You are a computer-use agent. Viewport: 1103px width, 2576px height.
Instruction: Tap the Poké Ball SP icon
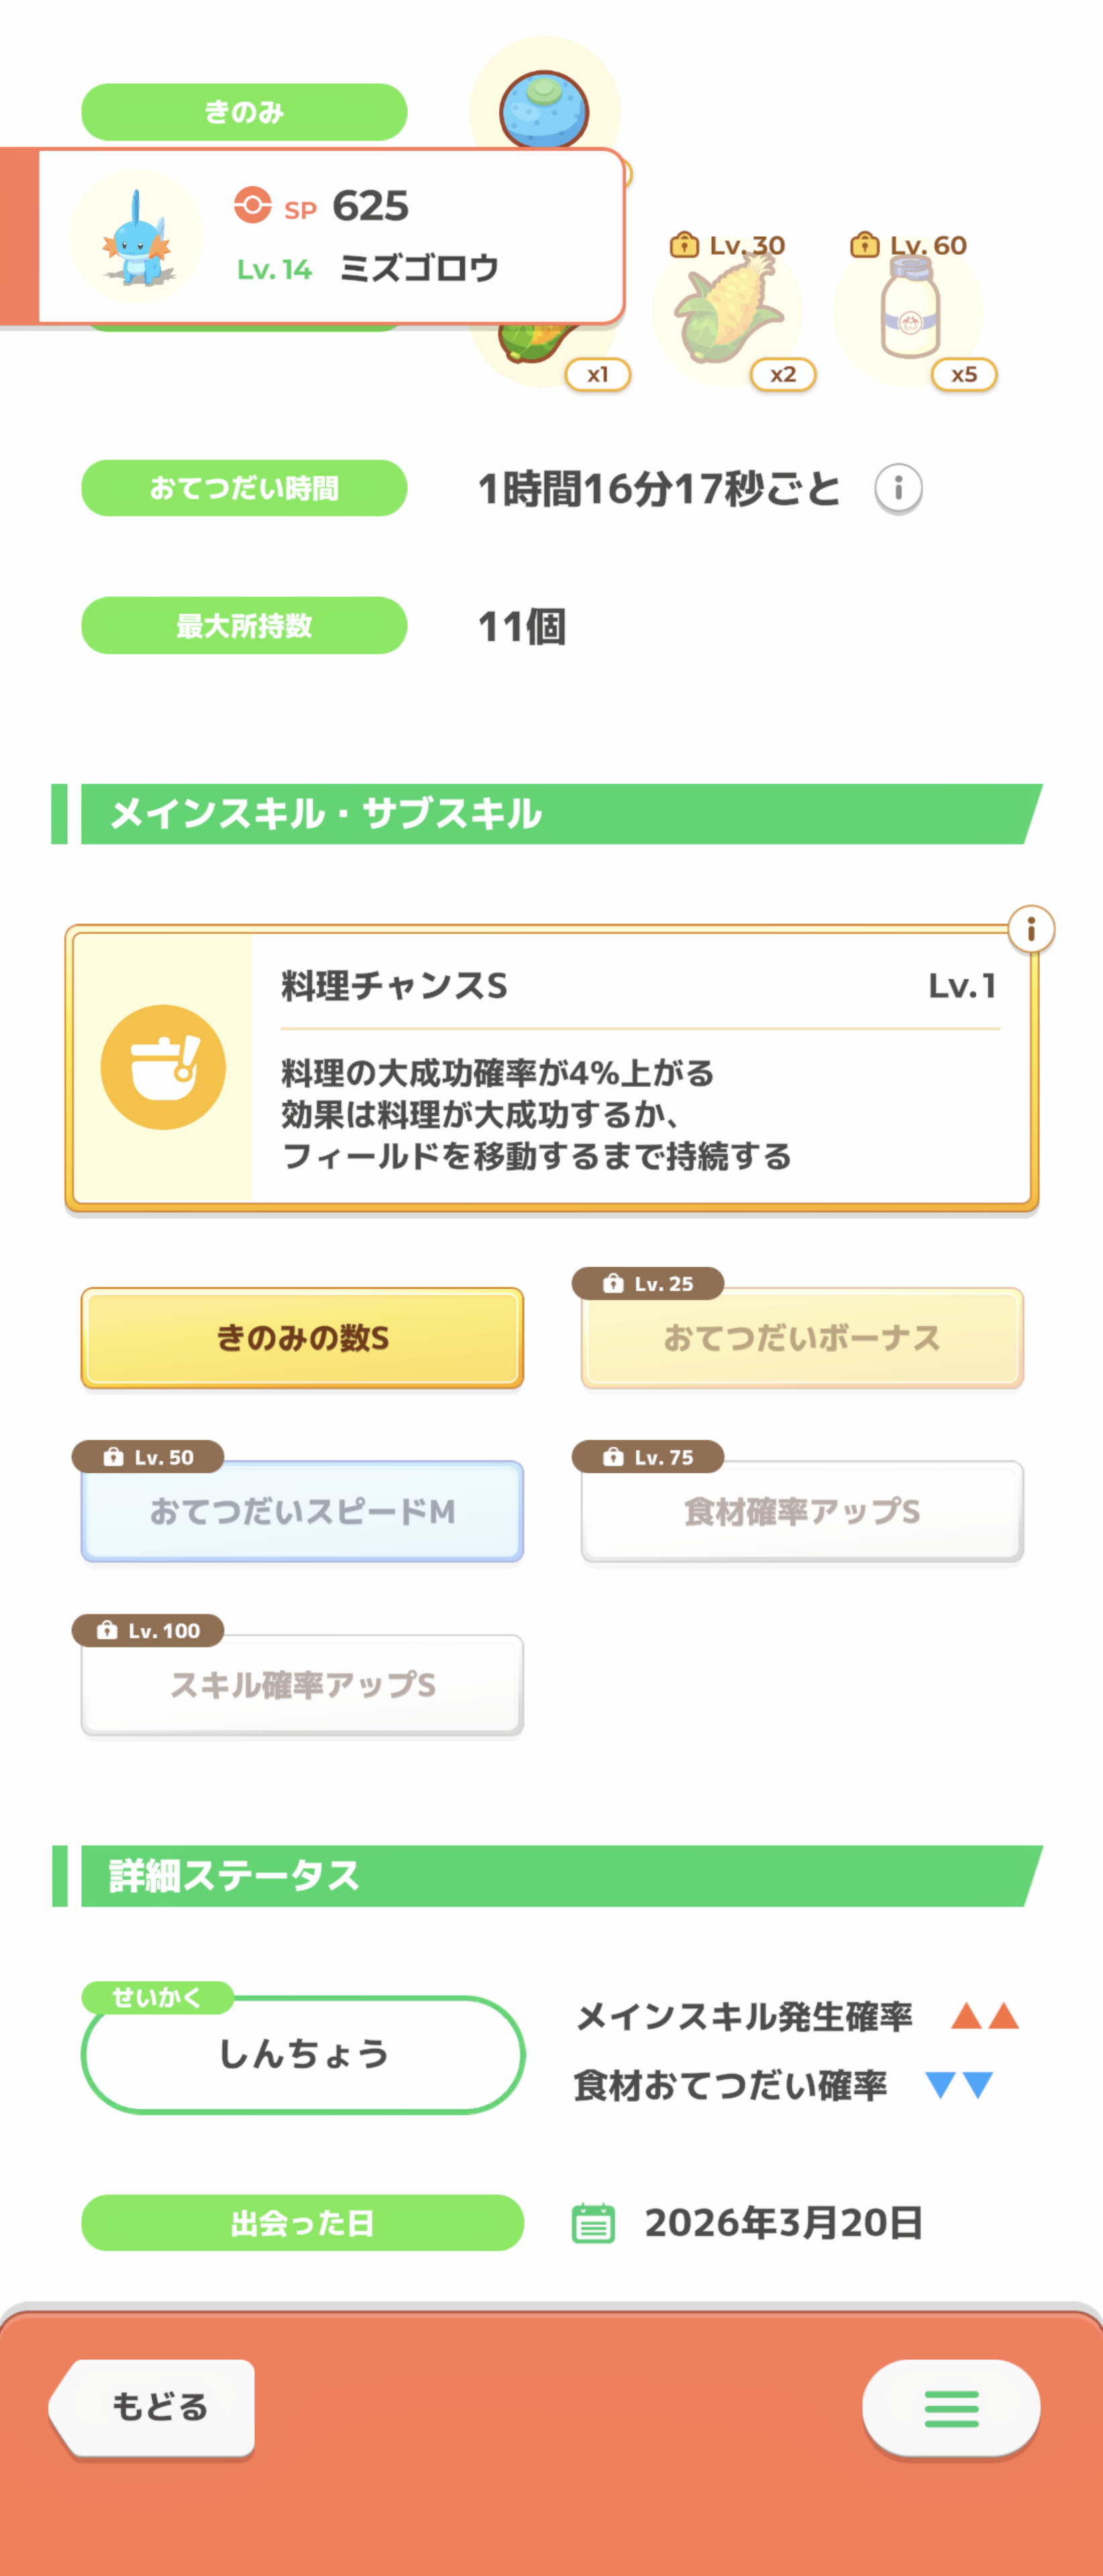tap(252, 205)
